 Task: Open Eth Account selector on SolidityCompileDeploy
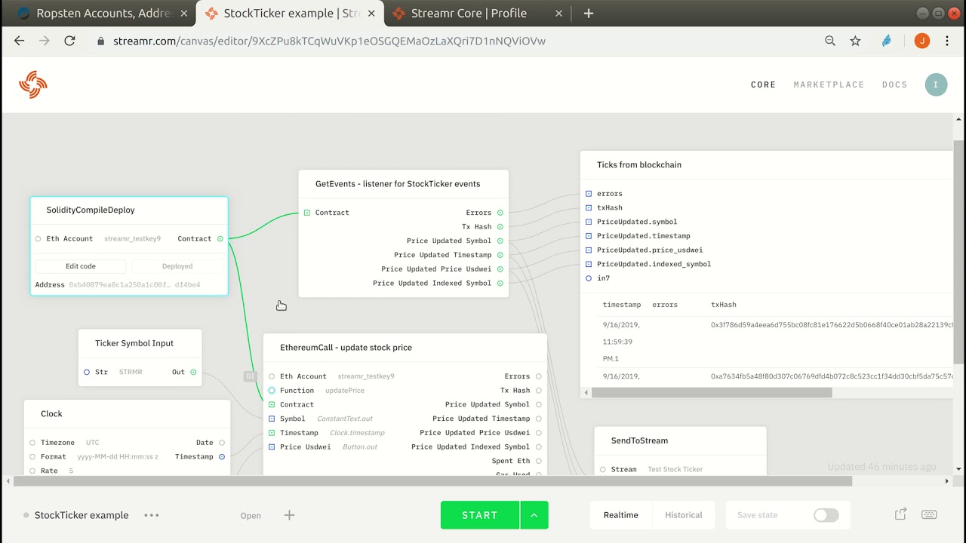(x=133, y=239)
